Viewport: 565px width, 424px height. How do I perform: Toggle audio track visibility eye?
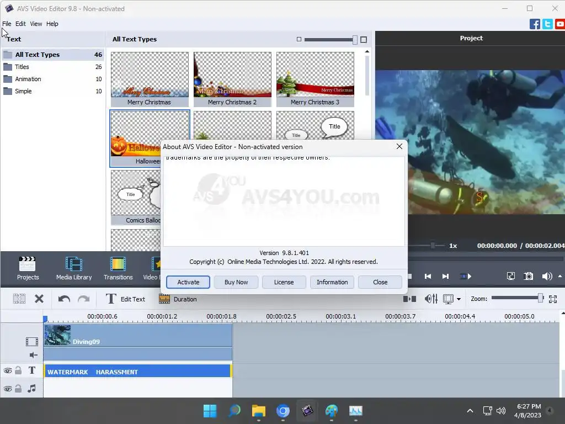(x=8, y=389)
